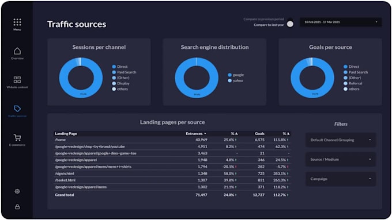Screen dimensions: 392x220
Task: Click the Grand total label
Action: tap(65, 195)
